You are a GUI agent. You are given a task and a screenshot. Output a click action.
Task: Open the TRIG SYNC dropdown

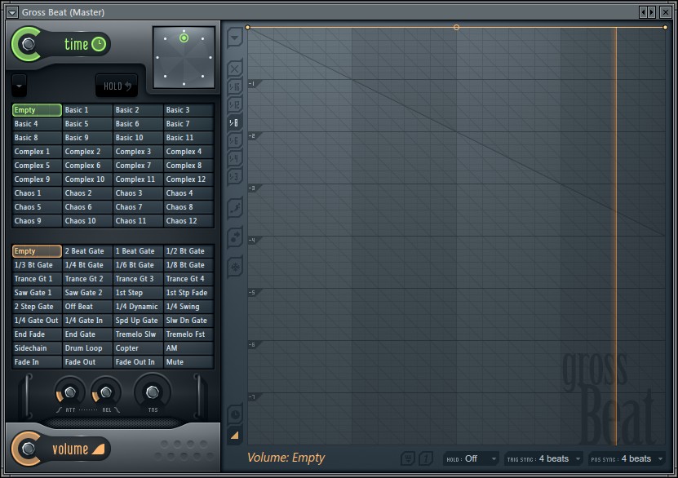[x=544, y=458]
